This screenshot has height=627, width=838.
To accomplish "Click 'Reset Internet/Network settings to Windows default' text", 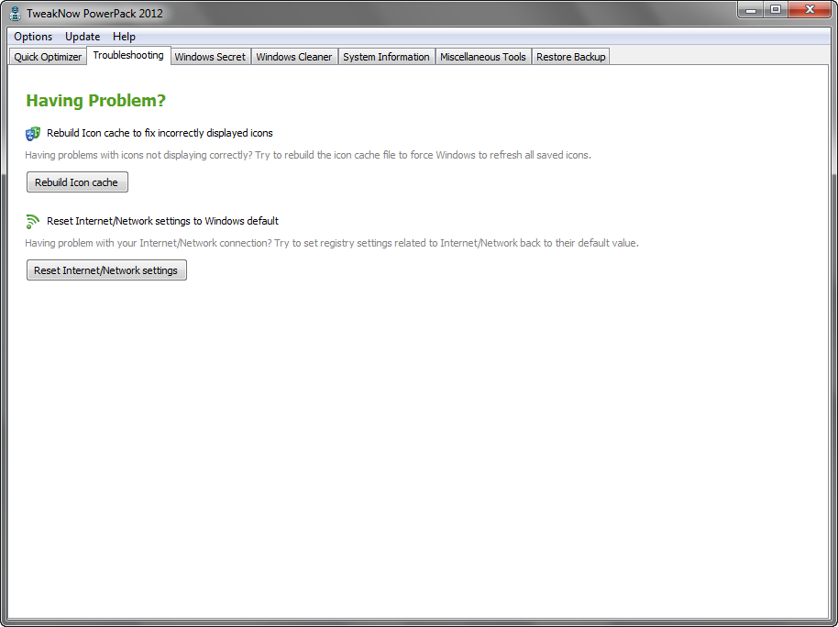I will (x=162, y=221).
